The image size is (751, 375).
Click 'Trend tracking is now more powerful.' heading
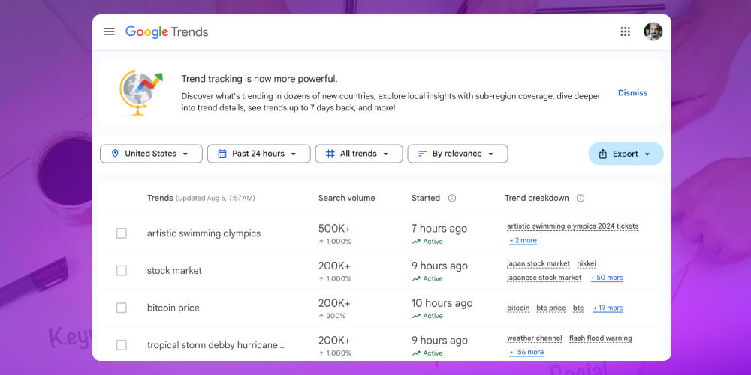pyautogui.click(x=259, y=79)
